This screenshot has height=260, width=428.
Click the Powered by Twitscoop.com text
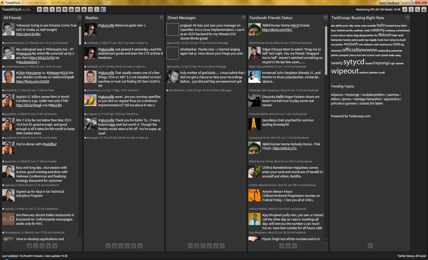click(x=351, y=116)
